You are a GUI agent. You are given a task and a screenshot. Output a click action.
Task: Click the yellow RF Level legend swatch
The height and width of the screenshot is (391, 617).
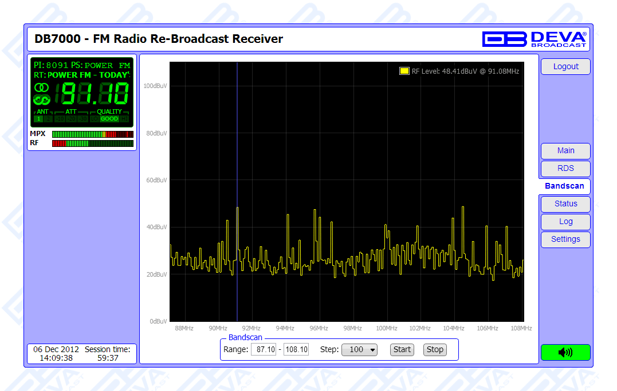coord(404,71)
